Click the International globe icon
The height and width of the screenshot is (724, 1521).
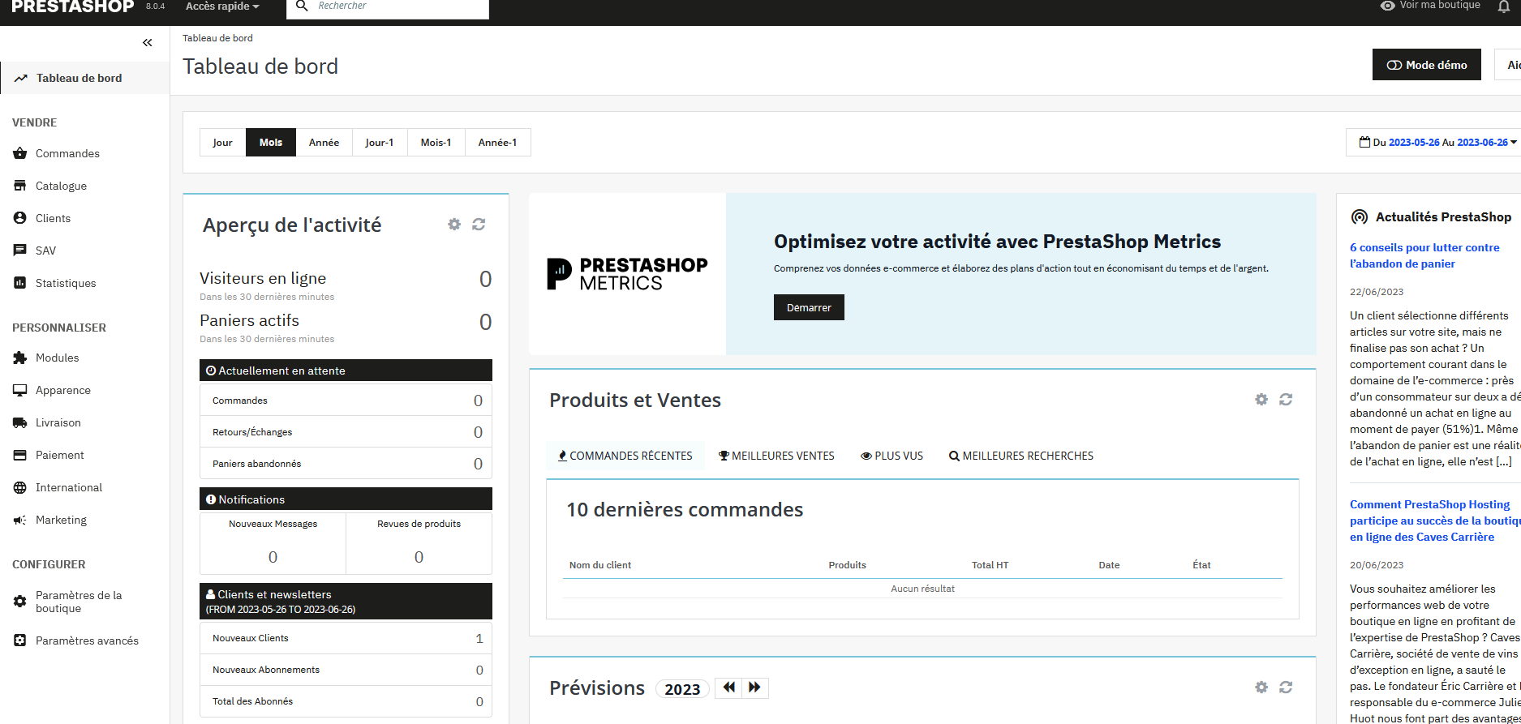[20, 487]
